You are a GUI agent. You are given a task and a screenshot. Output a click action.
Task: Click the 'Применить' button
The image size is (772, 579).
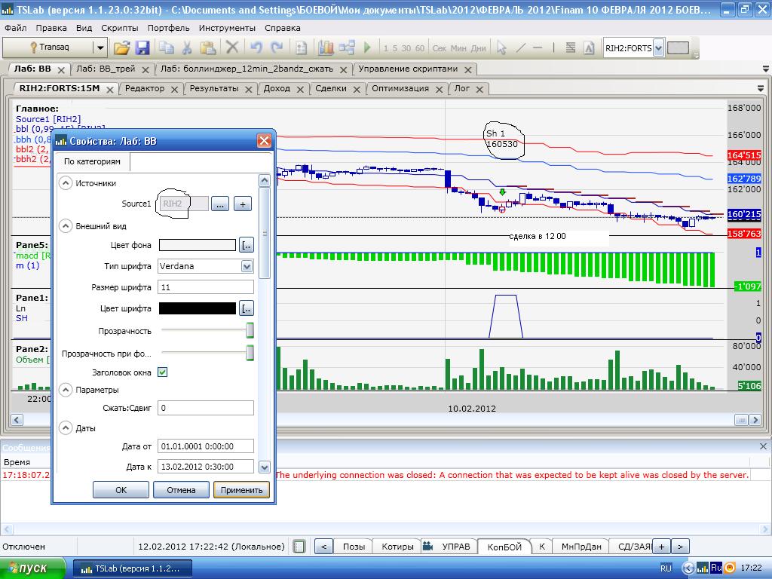point(241,490)
